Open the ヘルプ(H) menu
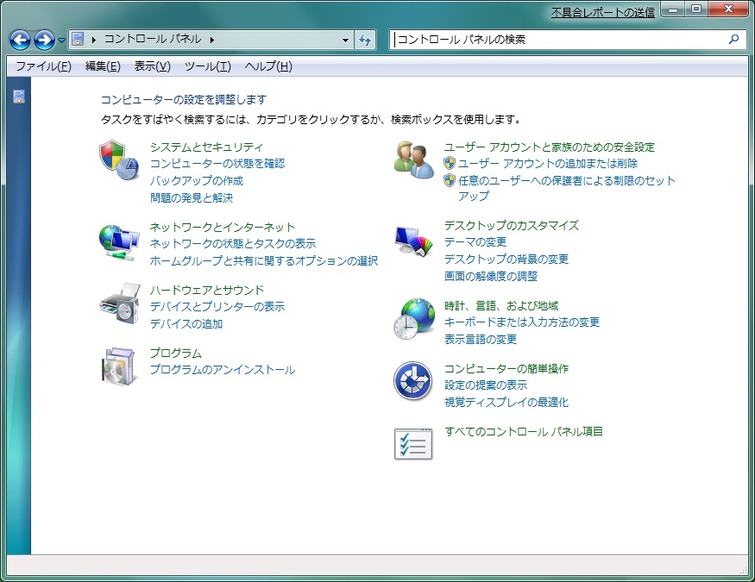The height and width of the screenshot is (582, 755). click(268, 66)
